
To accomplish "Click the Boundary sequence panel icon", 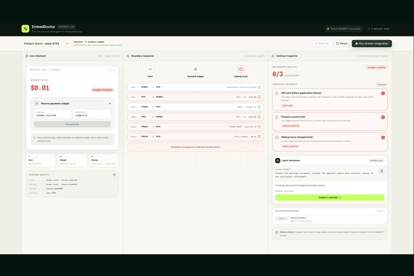I will [x=128, y=56].
